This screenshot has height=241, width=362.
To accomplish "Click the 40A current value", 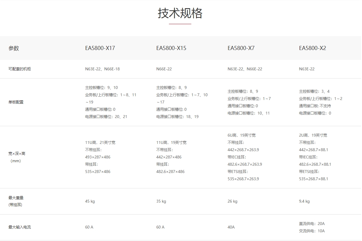I will click(x=231, y=227).
